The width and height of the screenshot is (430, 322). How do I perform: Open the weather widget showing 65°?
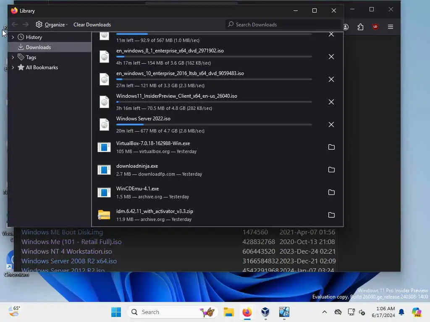pyautogui.click(x=14, y=312)
